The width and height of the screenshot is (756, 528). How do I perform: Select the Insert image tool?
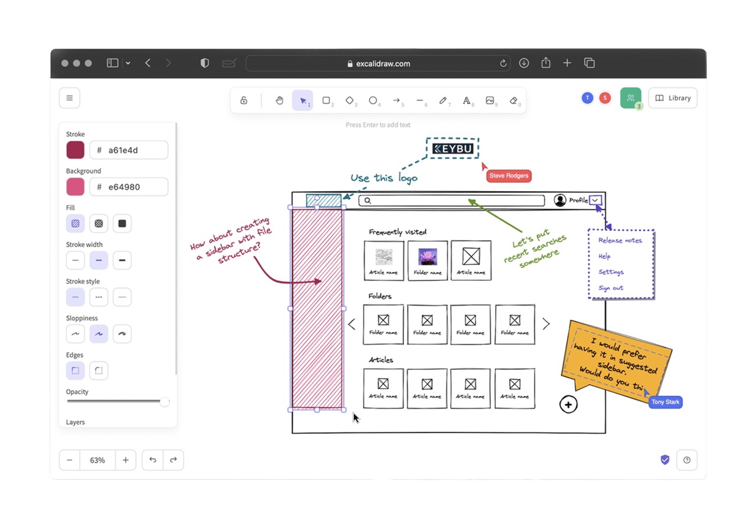(490, 100)
